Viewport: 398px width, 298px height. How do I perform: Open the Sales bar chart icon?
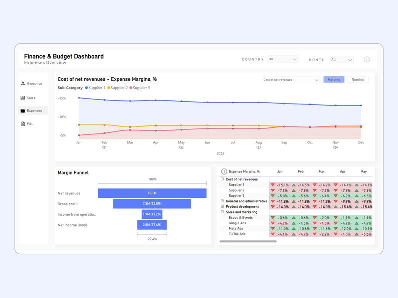(23, 98)
